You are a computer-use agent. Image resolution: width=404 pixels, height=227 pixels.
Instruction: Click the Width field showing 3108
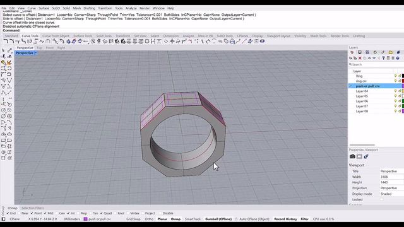pyautogui.click(x=391, y=177)
